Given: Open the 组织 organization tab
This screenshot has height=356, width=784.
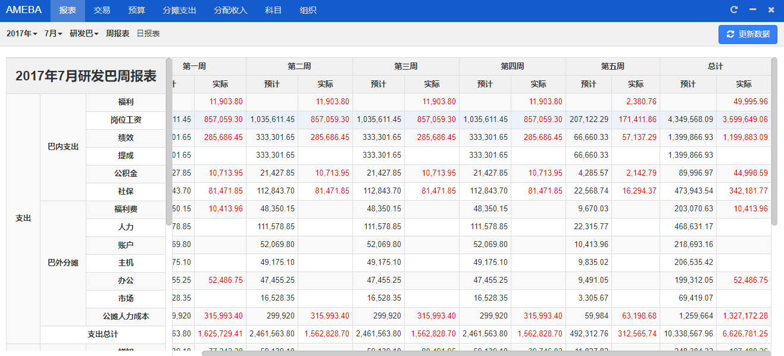Looking at the screenshot, I should (308, 11).
